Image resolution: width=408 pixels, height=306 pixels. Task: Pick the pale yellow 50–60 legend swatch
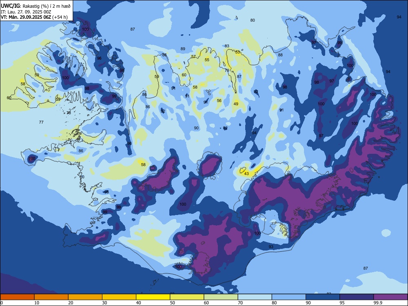(x=187, y=297)
